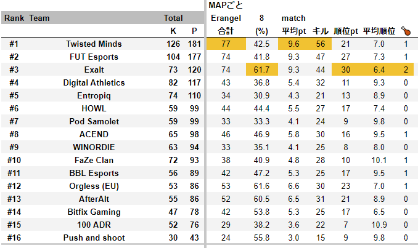Click the Team column header
This screenshot has width=418, height=248.
coord(40,18)
